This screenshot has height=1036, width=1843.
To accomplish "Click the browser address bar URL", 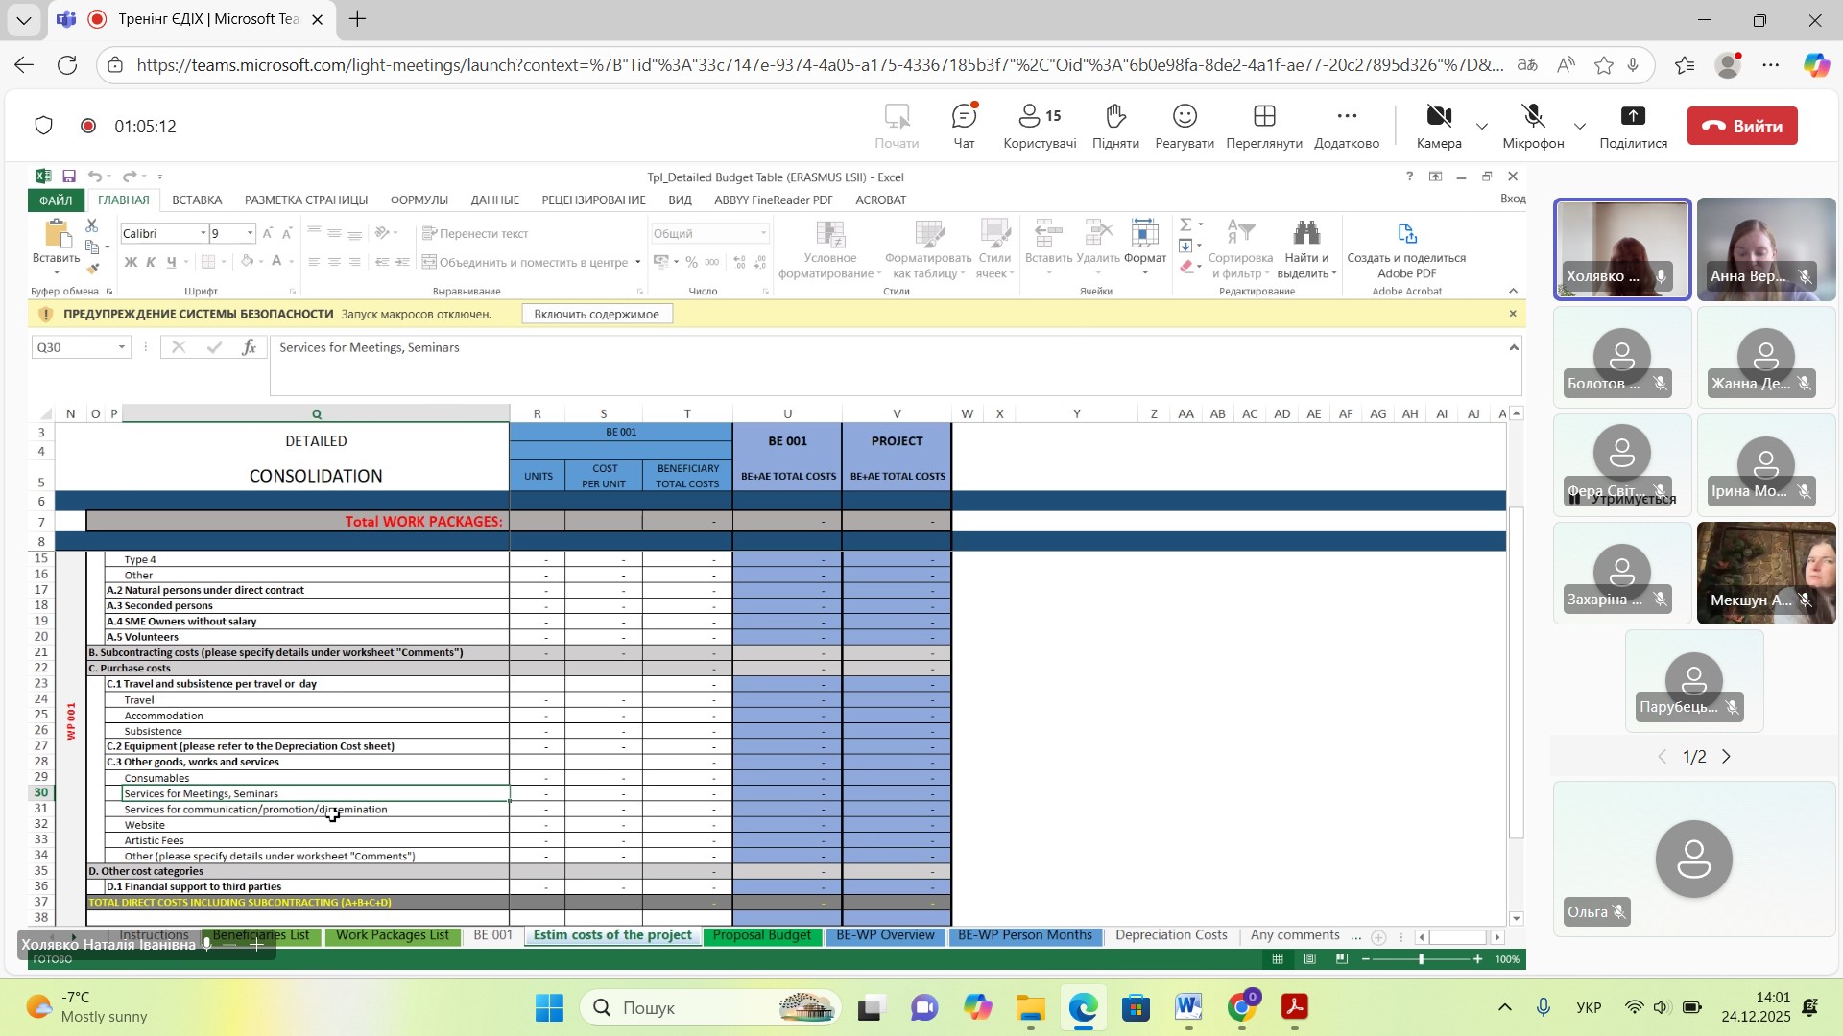I will click(816, 65).
